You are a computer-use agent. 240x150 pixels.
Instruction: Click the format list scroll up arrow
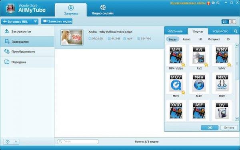237,46
